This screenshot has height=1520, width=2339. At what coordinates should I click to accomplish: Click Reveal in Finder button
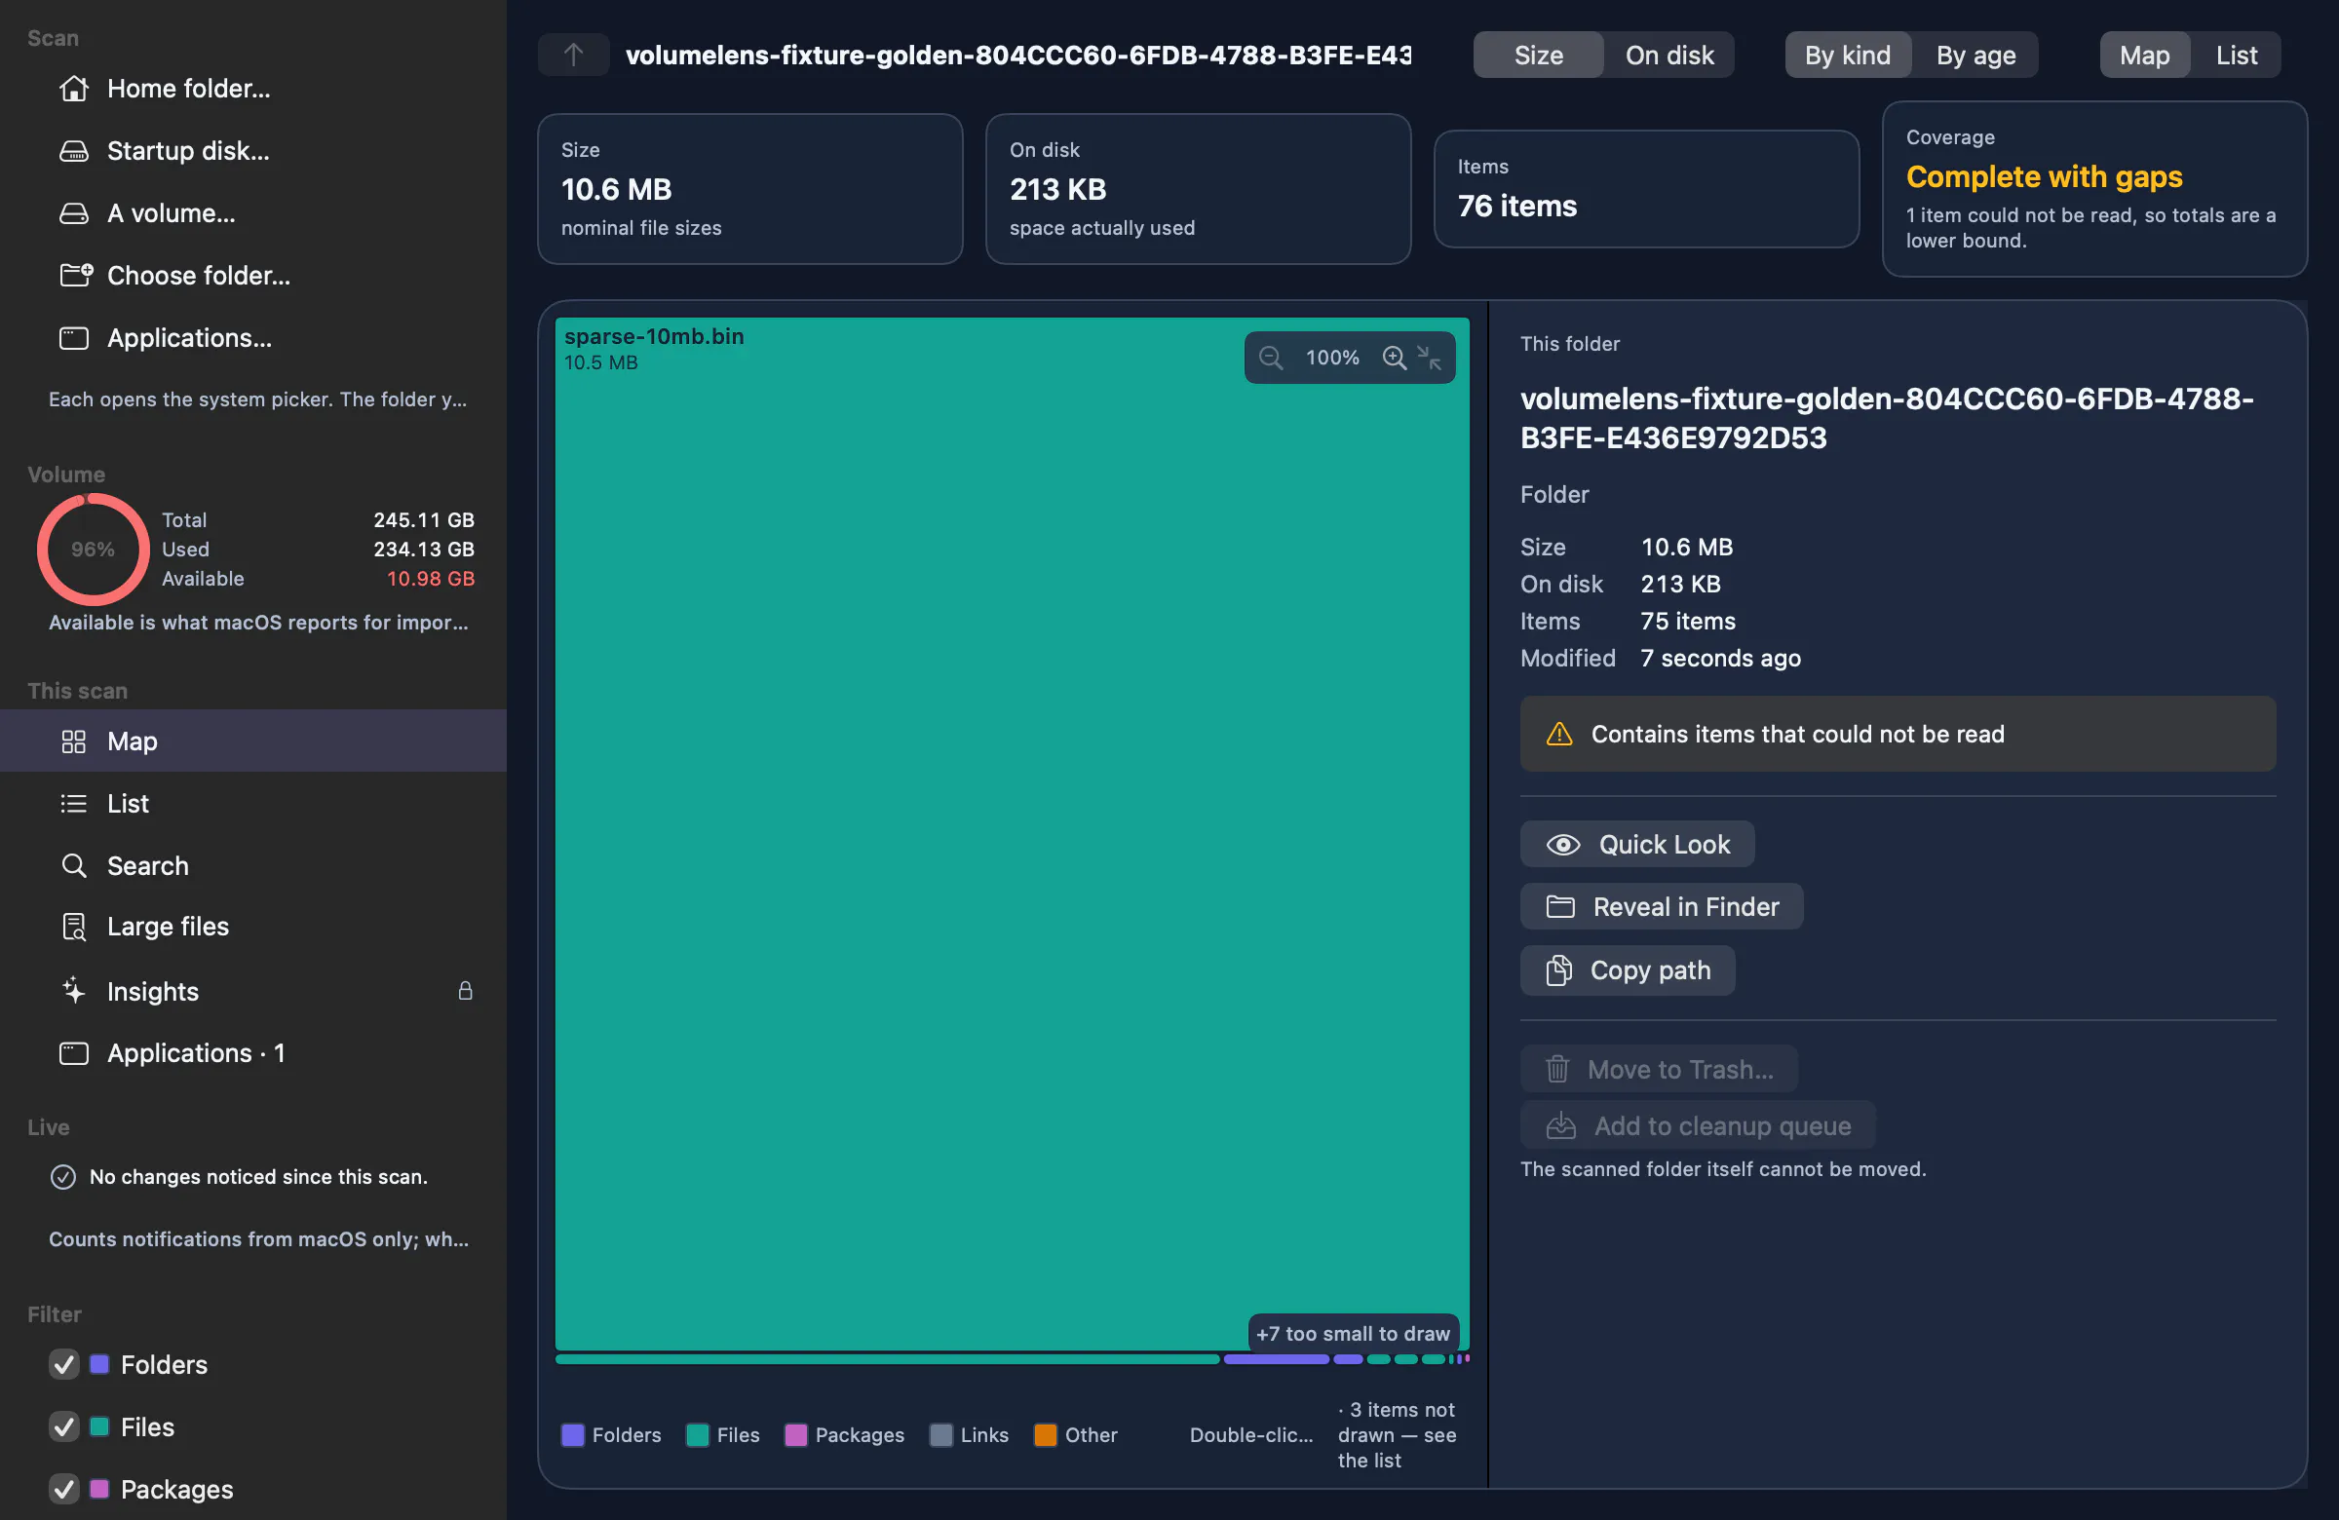(1661, 907)
